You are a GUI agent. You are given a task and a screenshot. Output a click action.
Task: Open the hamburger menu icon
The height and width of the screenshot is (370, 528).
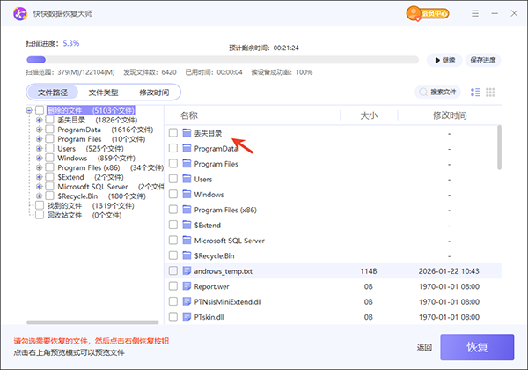pos(475,13)
